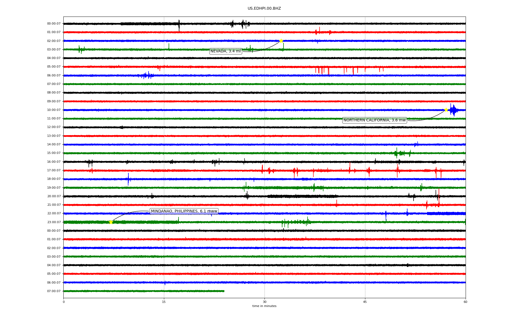Click the 11:00:07 time label
529x331 pixels.
54,119
